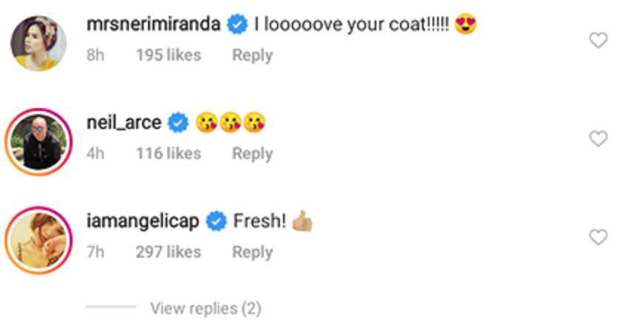Go to iamangelicap's profile via username

click(143, 222)
